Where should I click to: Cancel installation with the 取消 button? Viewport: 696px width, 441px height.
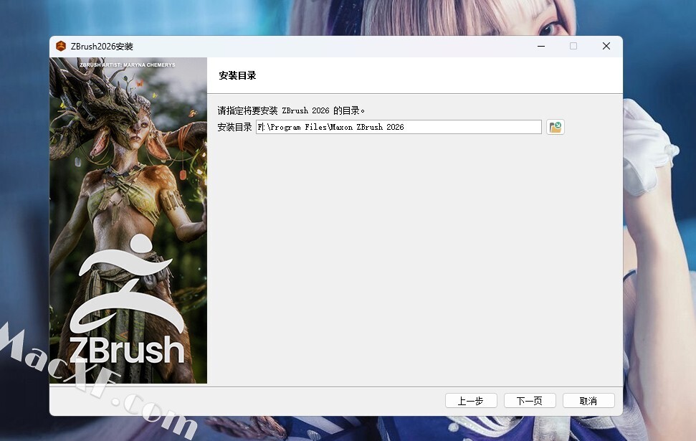pyautogui.click(x=588, y=401)
